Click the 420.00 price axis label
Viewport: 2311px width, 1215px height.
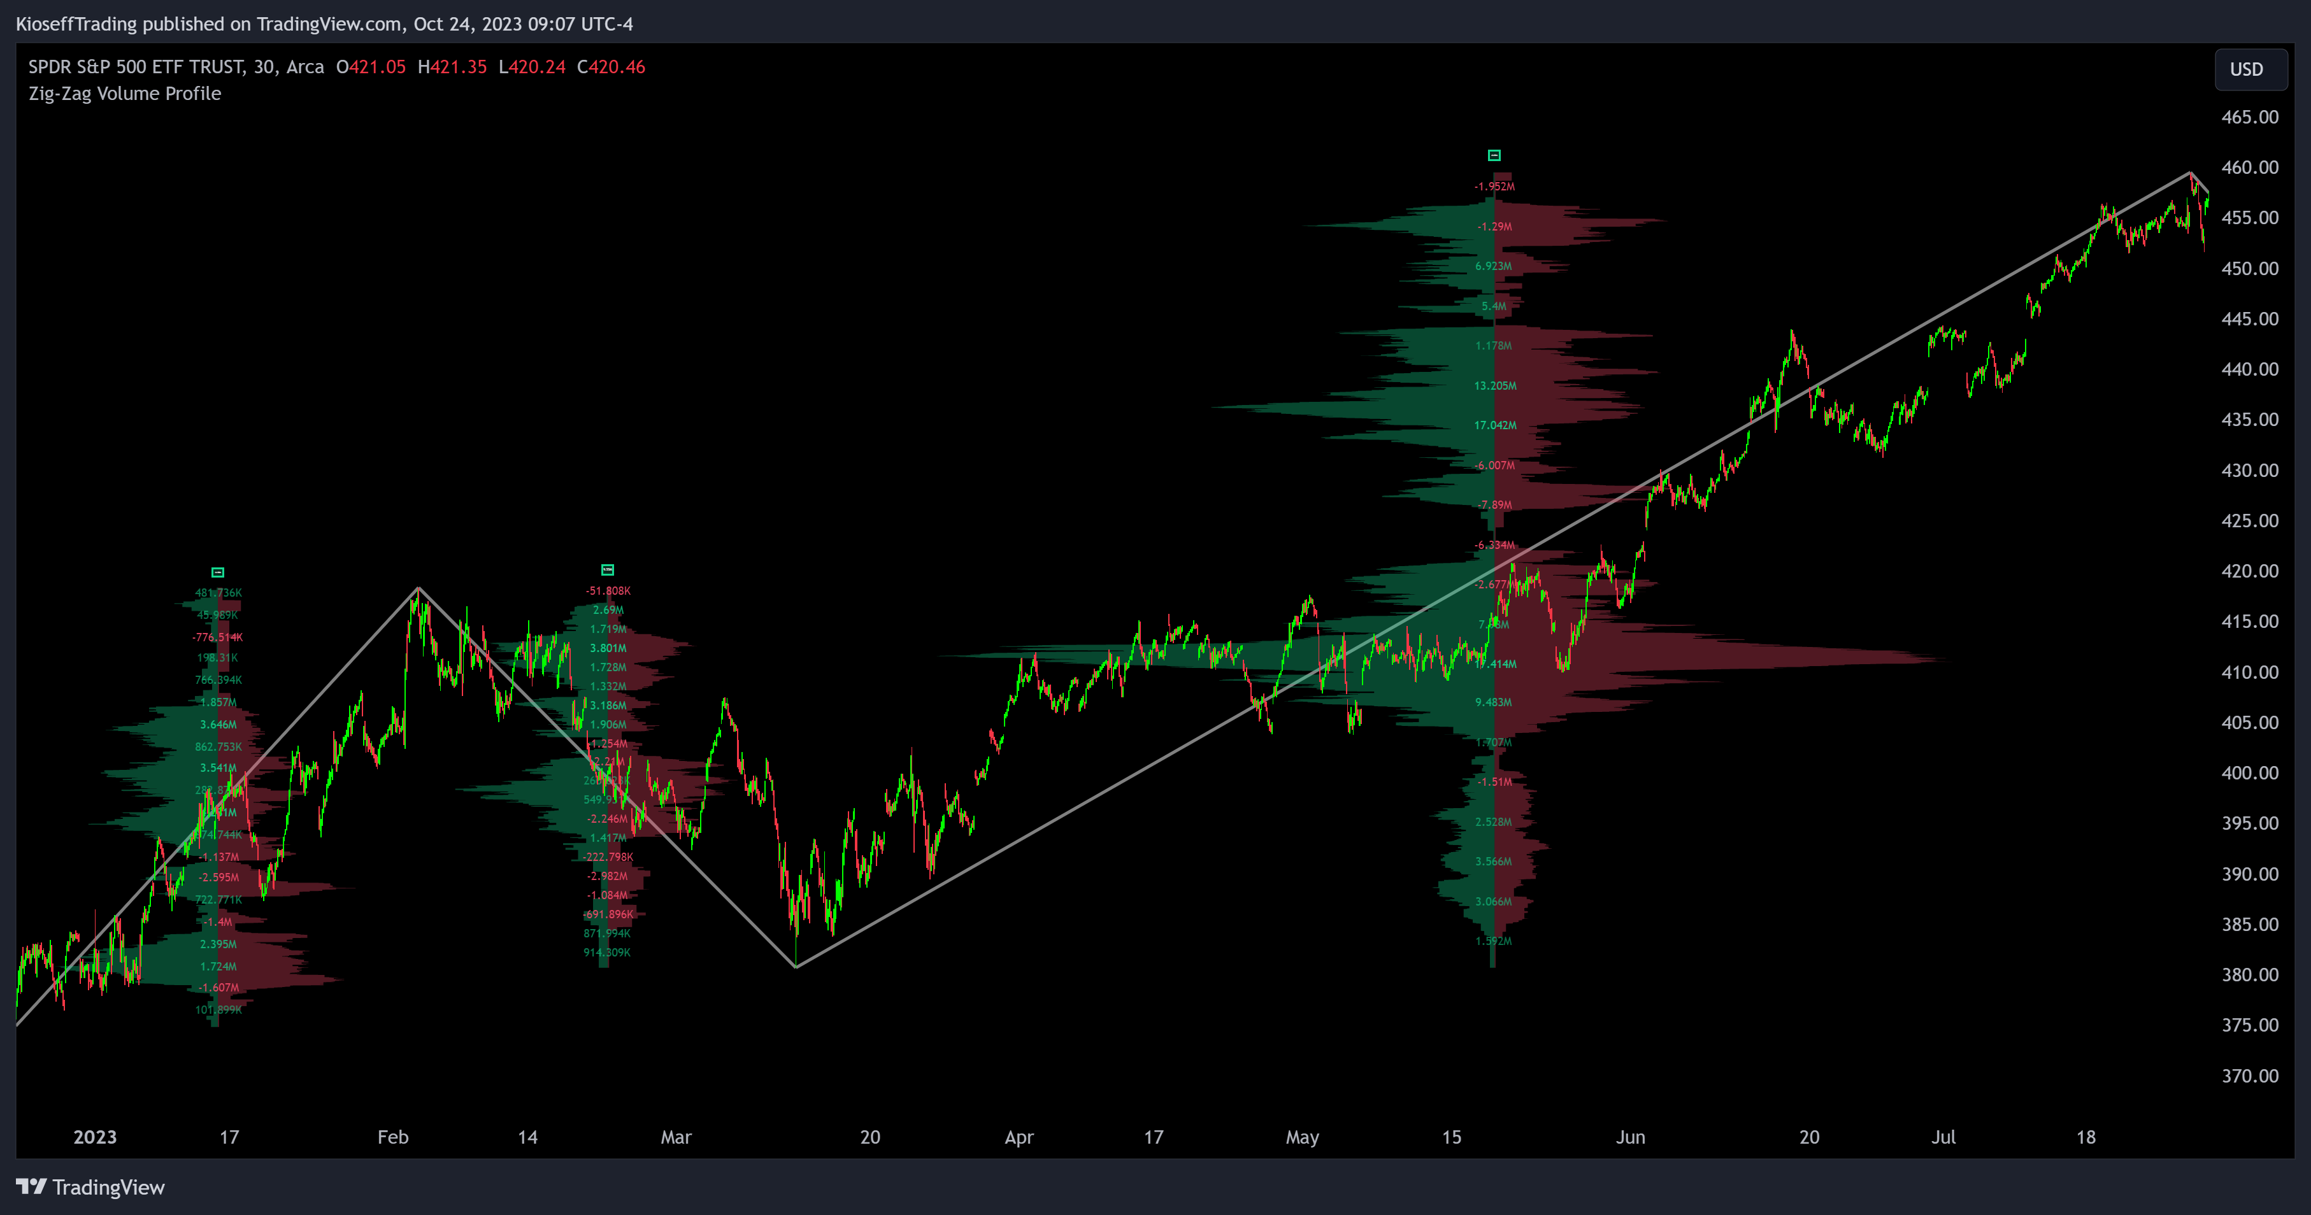(x=2249, y=571)
